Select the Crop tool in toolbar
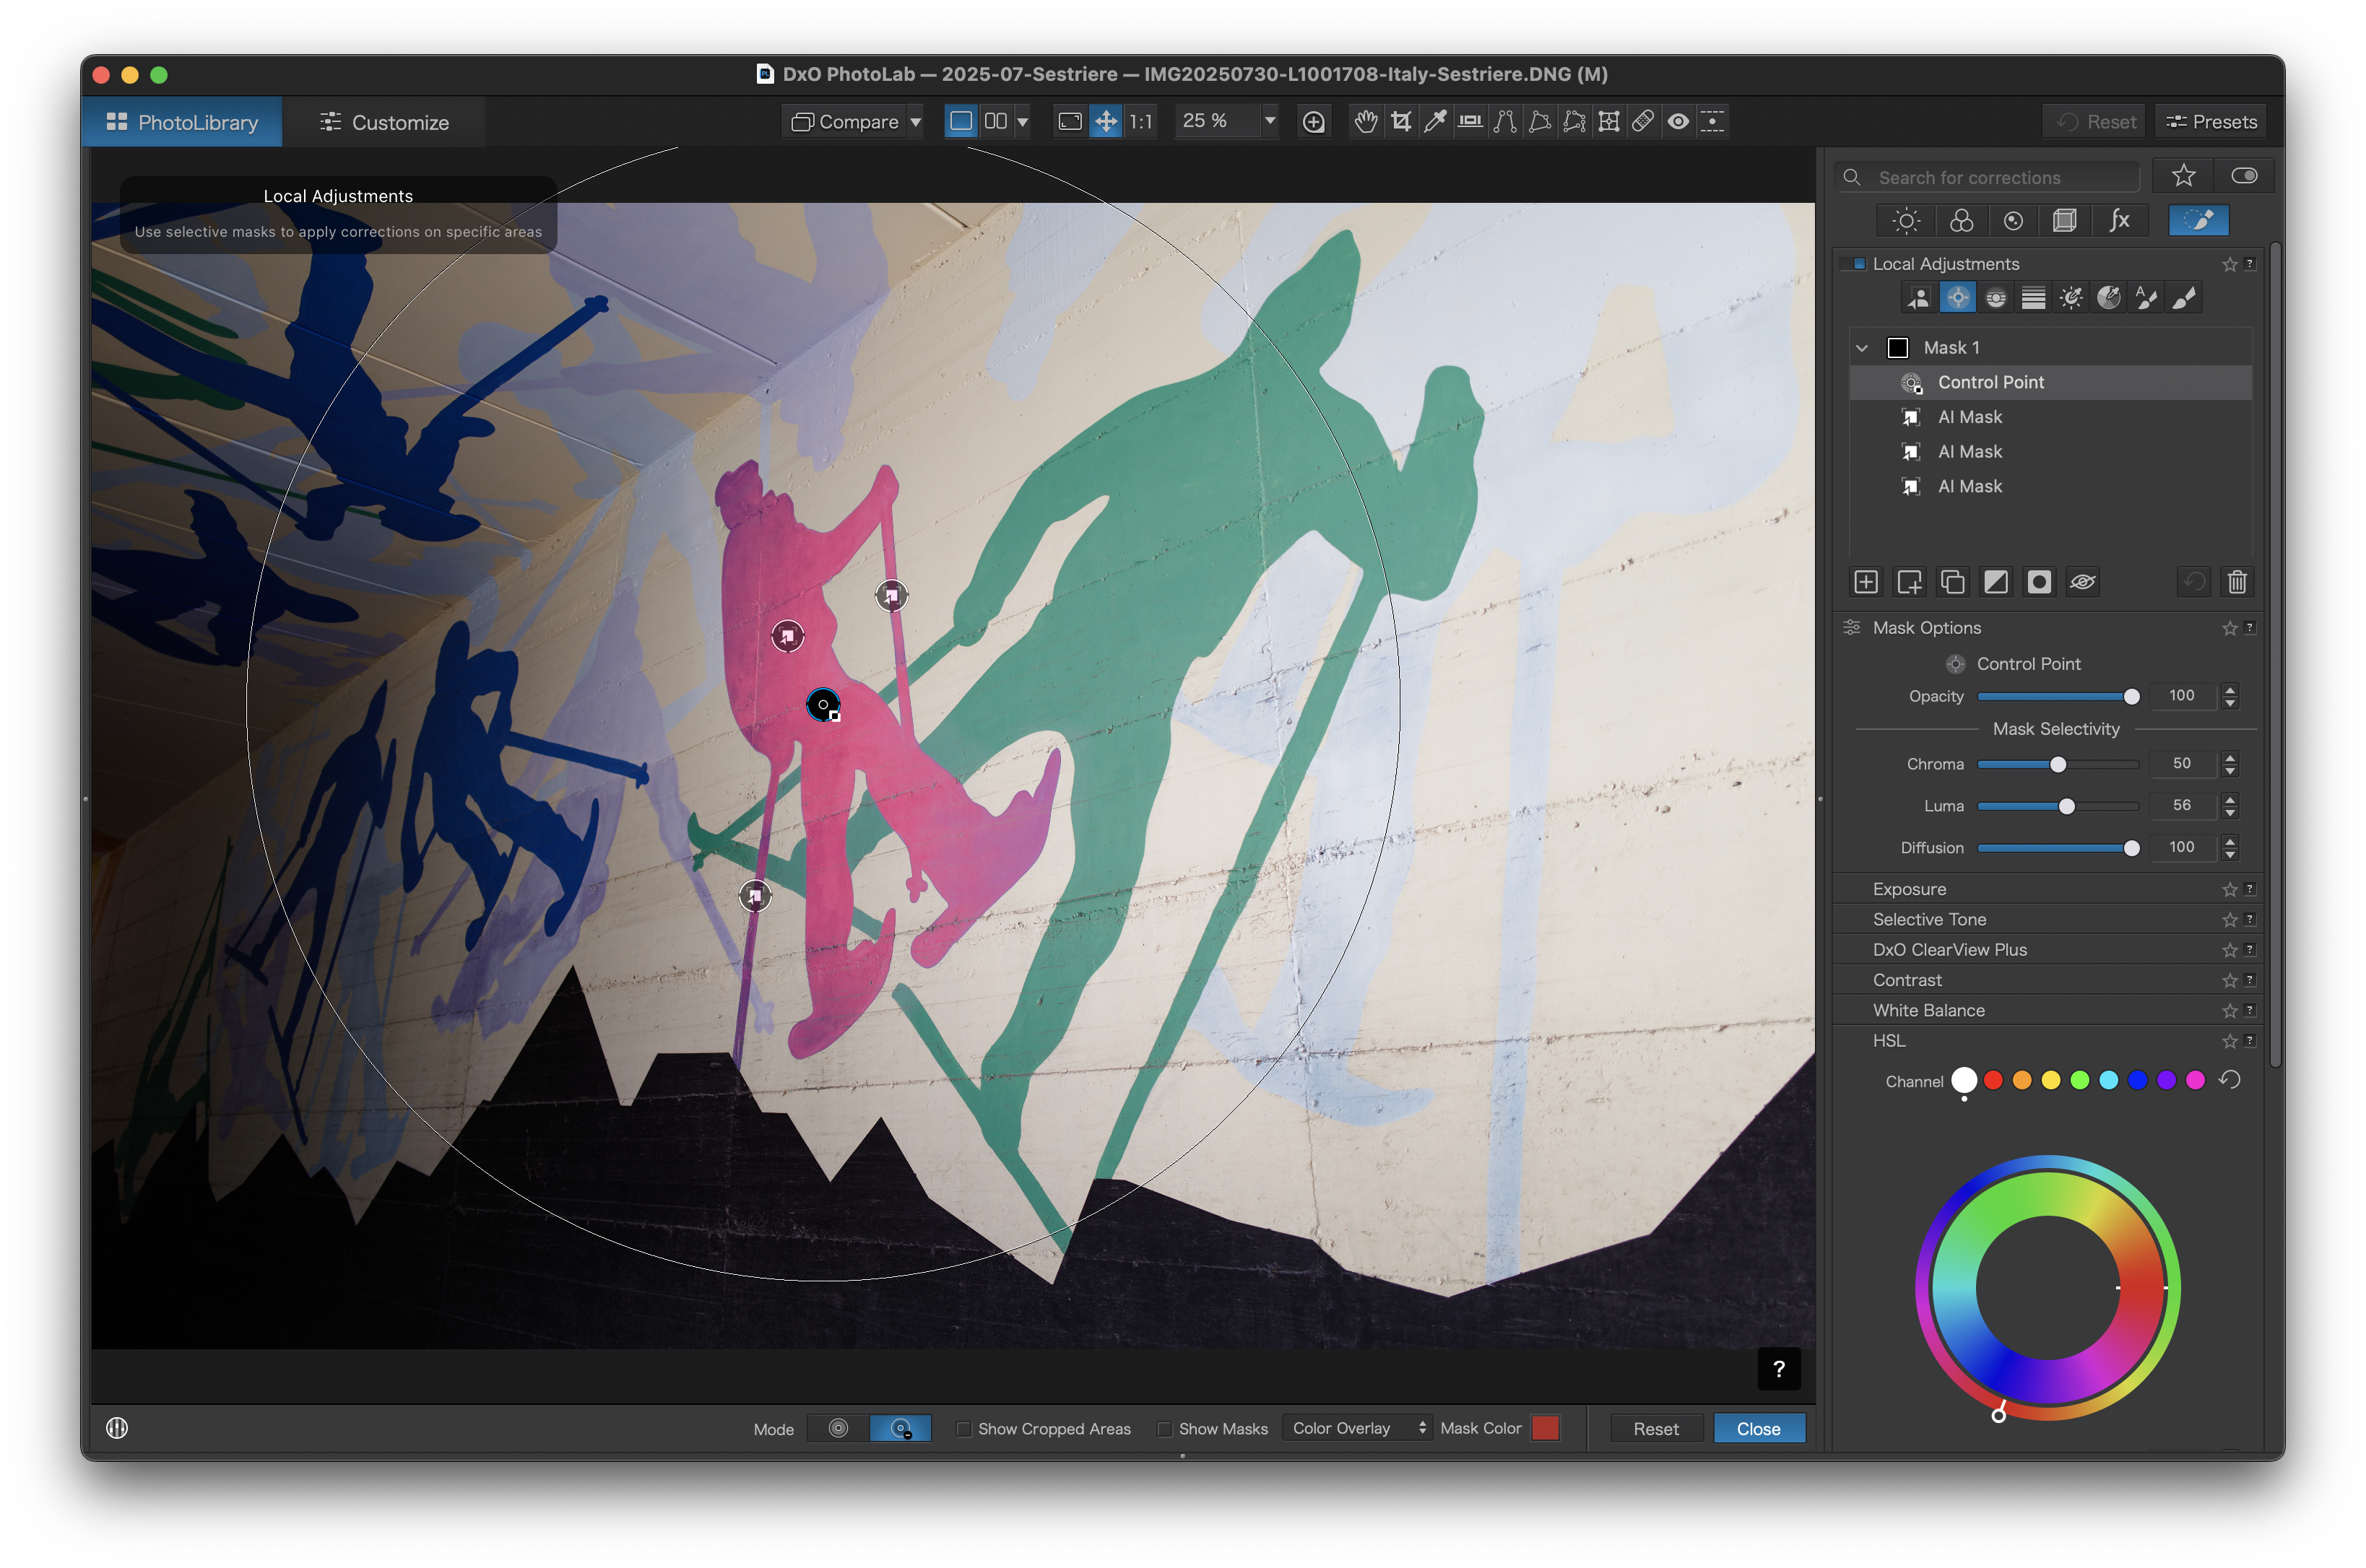The image size is (2366, 1568). (x=1400, y=122)
